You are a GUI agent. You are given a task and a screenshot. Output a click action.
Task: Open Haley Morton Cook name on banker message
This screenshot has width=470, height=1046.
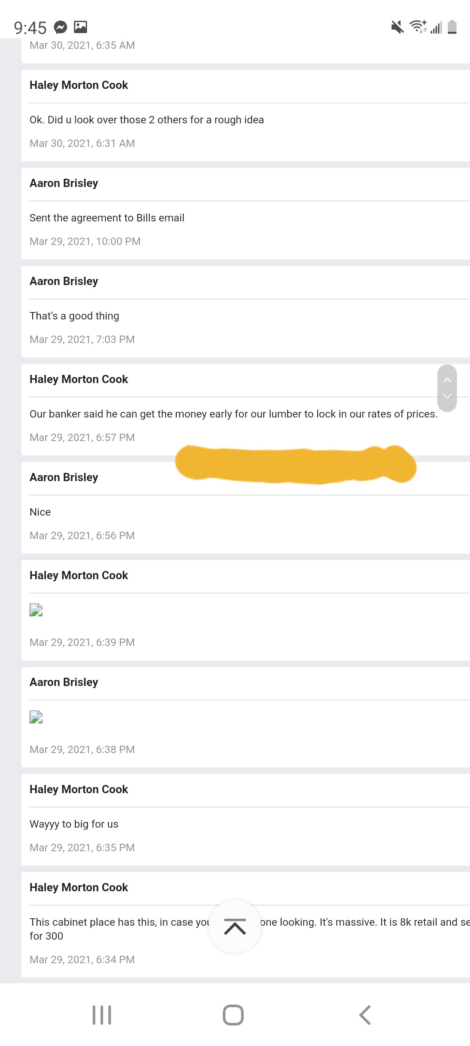coord(79,379)
